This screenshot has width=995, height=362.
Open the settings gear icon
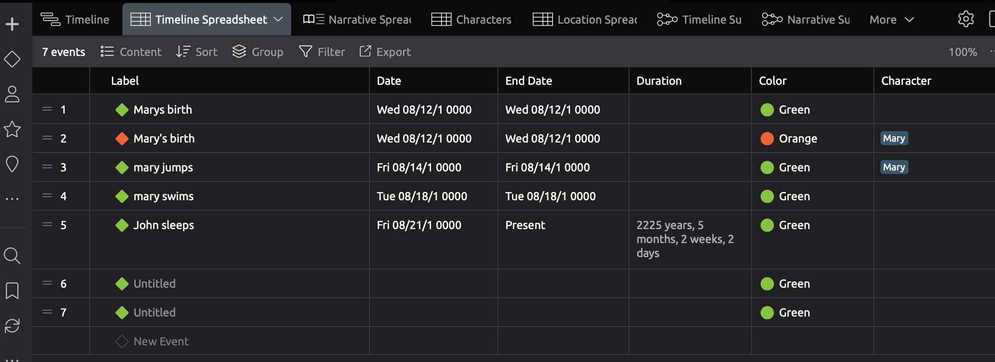click(966, 19)
